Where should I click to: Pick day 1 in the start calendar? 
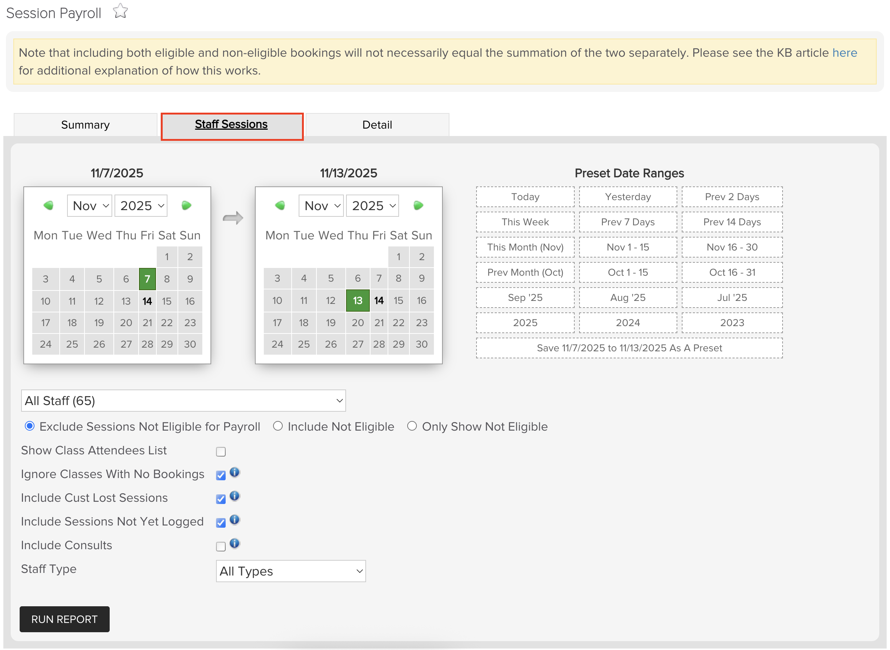click(167, 257)
